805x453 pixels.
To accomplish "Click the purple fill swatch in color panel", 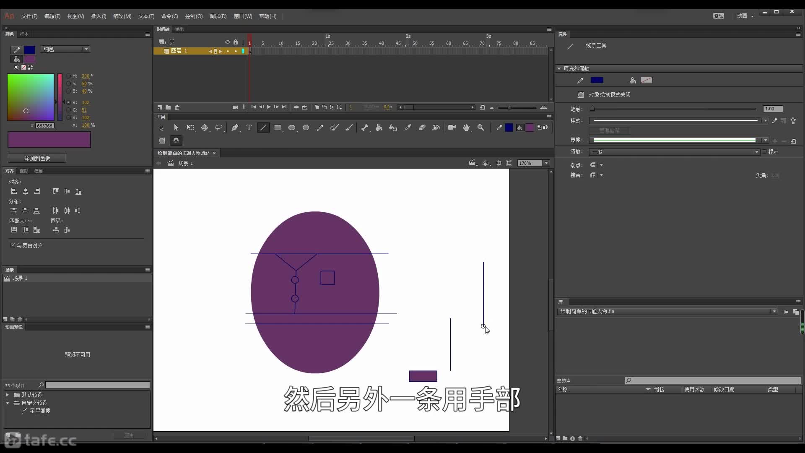I will point(29,59).
